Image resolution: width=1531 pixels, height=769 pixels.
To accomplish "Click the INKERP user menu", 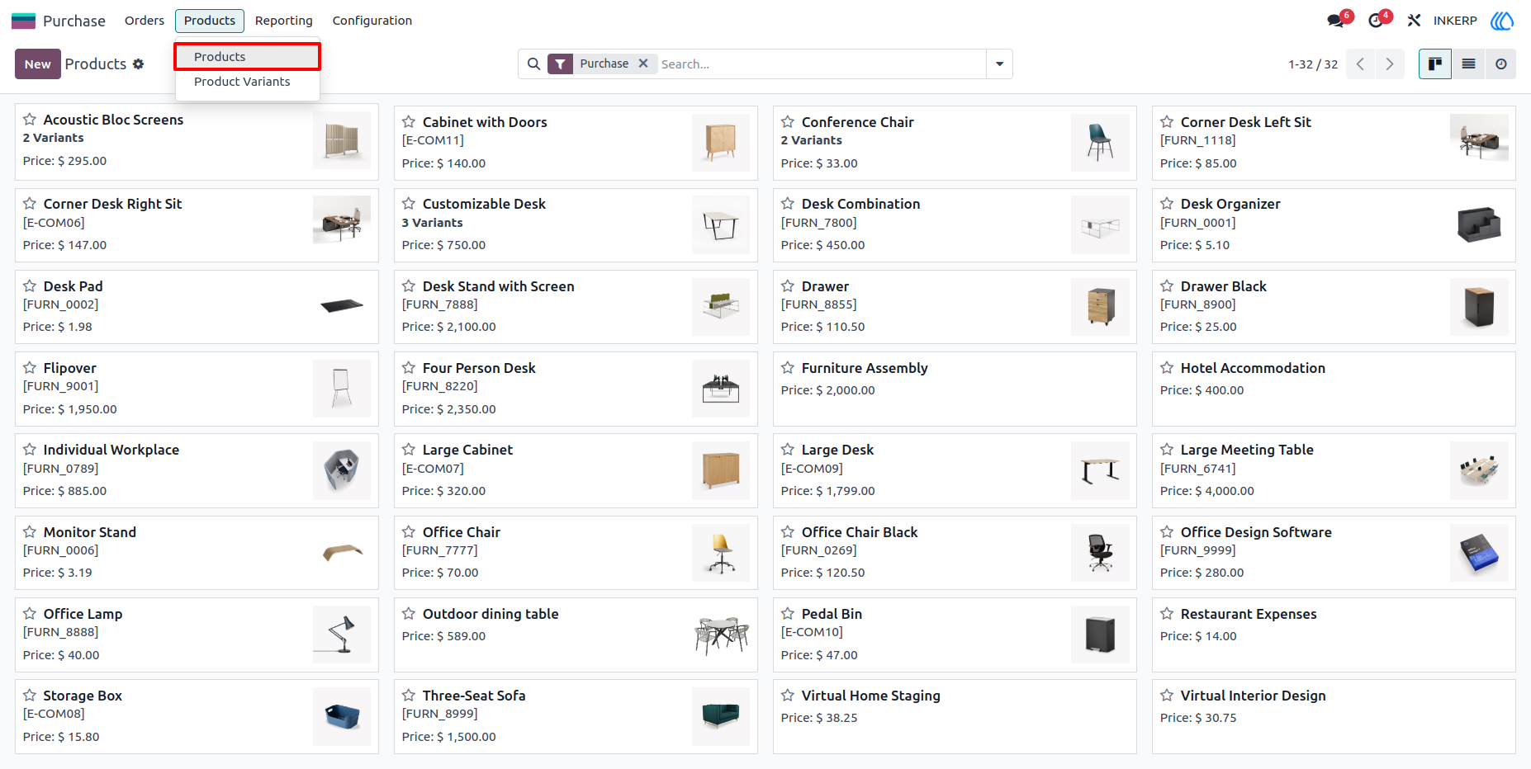I will (x=1454, y=21).
